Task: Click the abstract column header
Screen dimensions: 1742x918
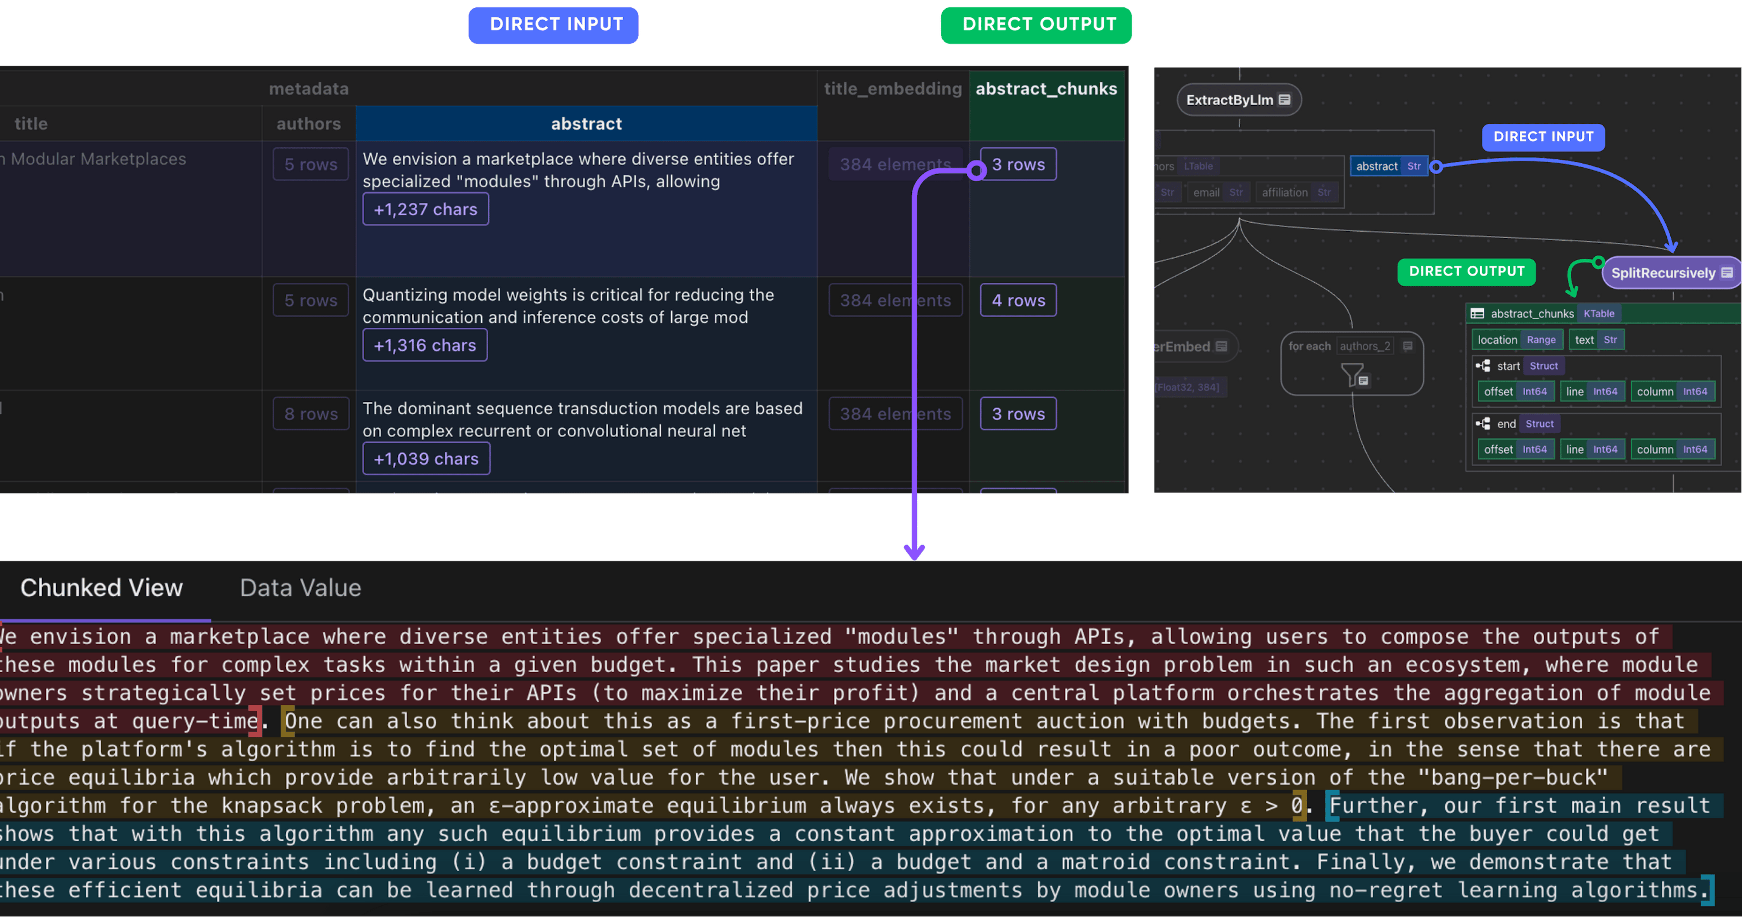Action: point(586,124)
